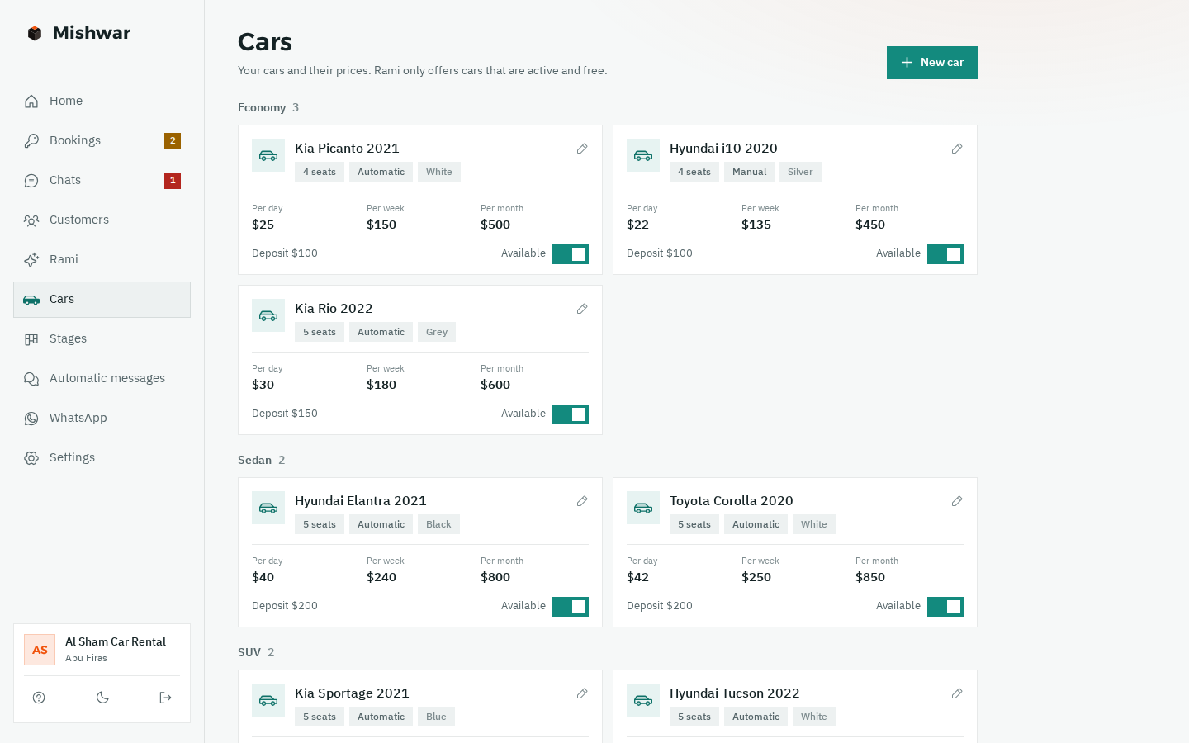Edit Kia Rio 2022 pencil icon
The height and width of the screenshot is (743, 1189).
coord(582,309)
